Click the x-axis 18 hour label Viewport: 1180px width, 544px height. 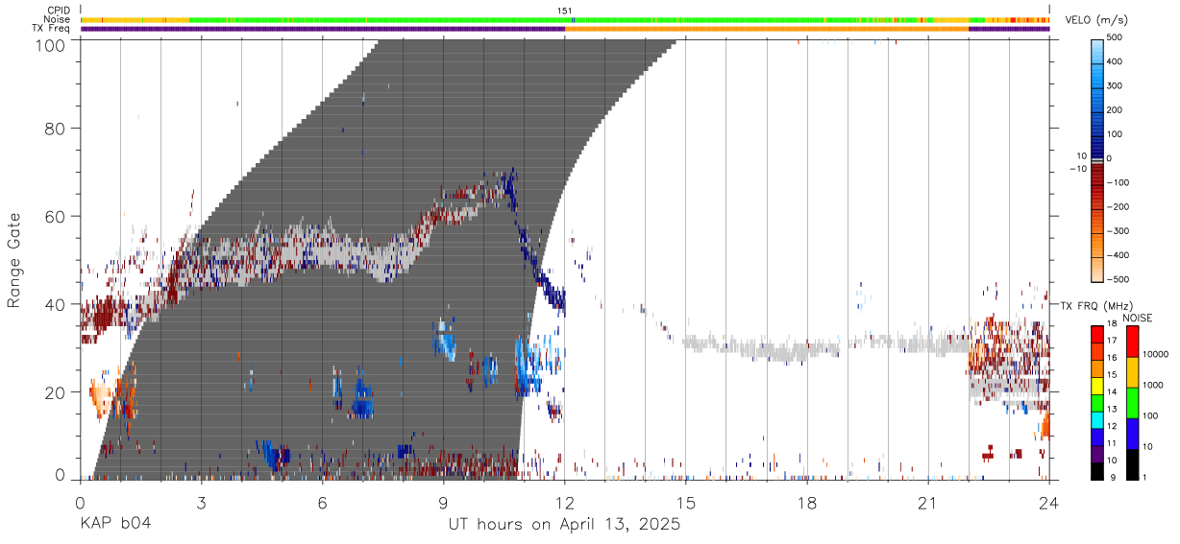(807, 502)
